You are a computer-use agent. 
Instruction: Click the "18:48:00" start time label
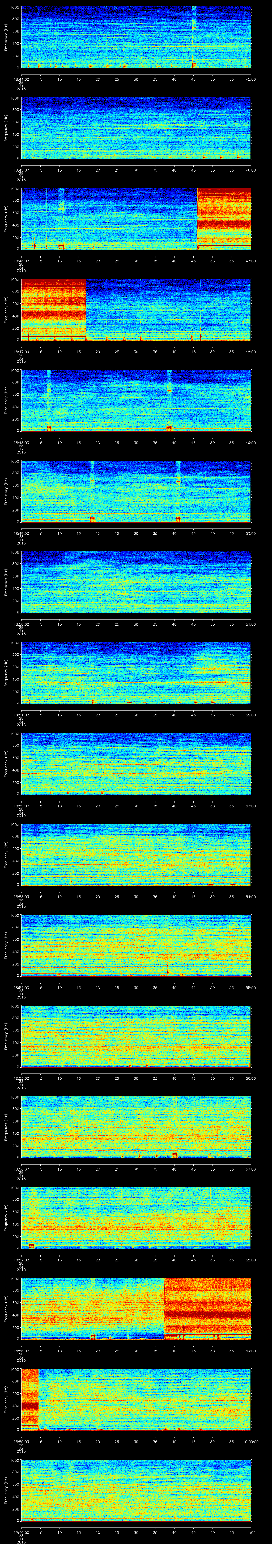coord(21,442)
